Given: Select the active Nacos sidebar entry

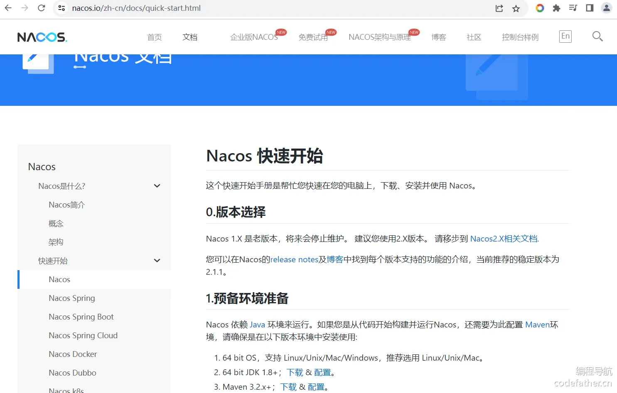Looking at the screenshot, I should click(x=94, y=279).
